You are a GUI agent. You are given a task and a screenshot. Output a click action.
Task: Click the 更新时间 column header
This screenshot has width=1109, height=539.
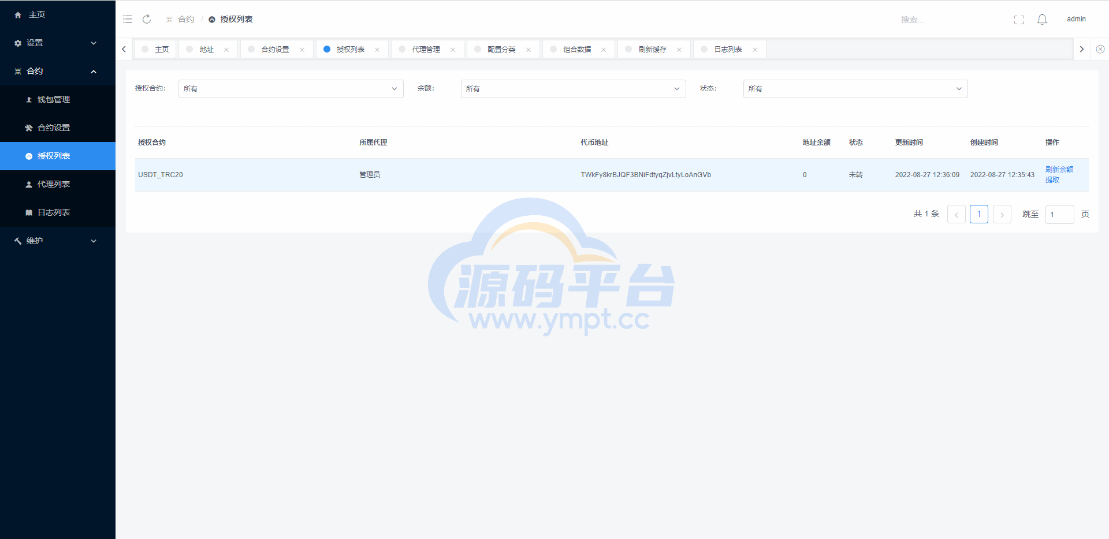coord(909,143)
